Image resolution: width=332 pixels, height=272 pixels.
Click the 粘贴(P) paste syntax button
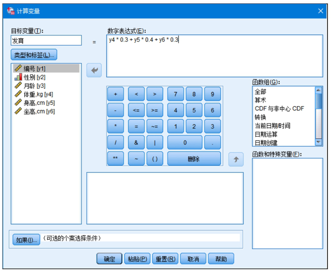pyautogui.click(x=137, y=259)
